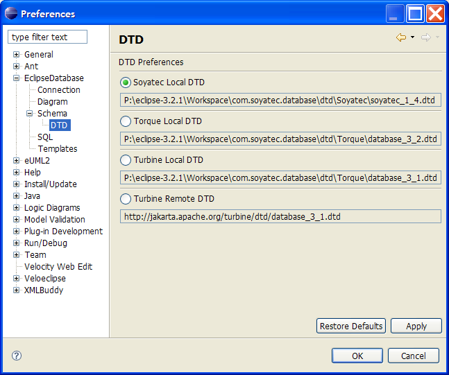This screenshot has height=375, width=449.
Task: Select the Java tree label
Action: pyautogui.click(x=32, y=196)
